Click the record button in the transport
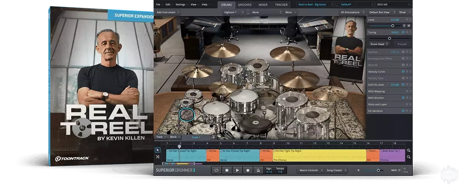This screenshot has height=188, width=462. tap(248, 170)
